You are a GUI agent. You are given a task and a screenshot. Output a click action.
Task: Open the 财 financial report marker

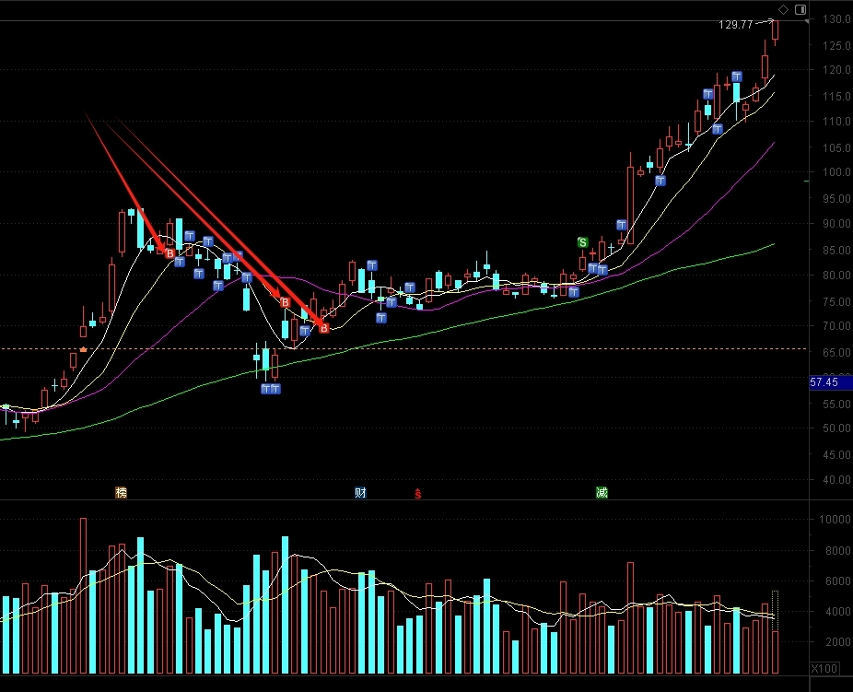[x=360, y=492]
